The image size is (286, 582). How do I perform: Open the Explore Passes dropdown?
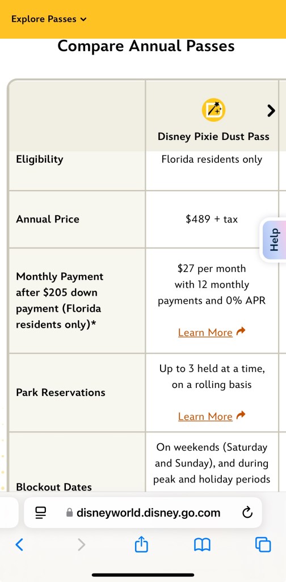(49, 19)
